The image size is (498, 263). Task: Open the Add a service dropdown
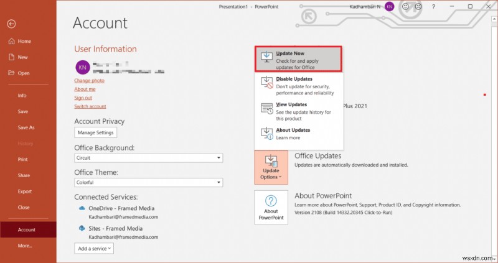(x=94, y=249)
